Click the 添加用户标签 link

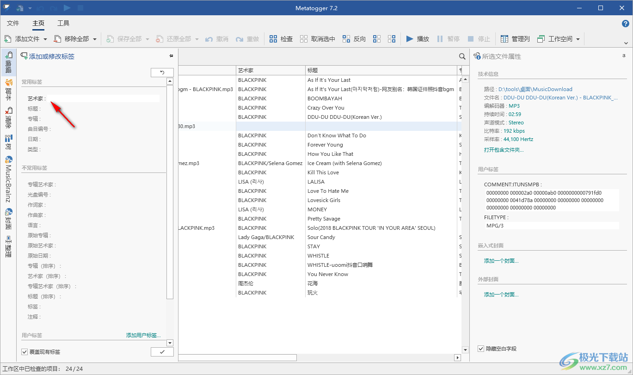pos(143,335)
